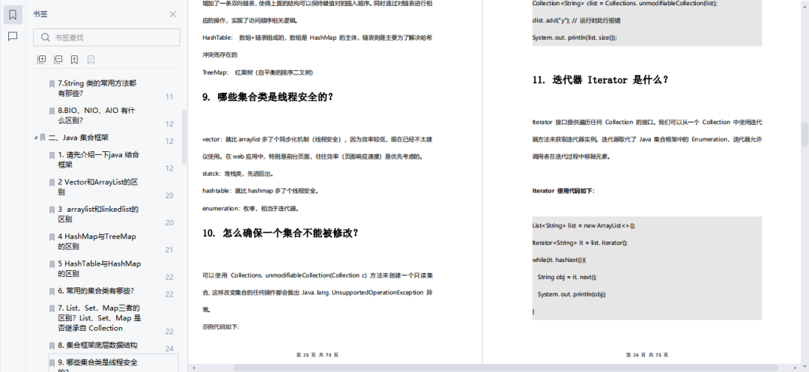The image size is (809, 372).
Task: Click the magnifier icon in bookmark search
Action: click(x=46, y=37)
